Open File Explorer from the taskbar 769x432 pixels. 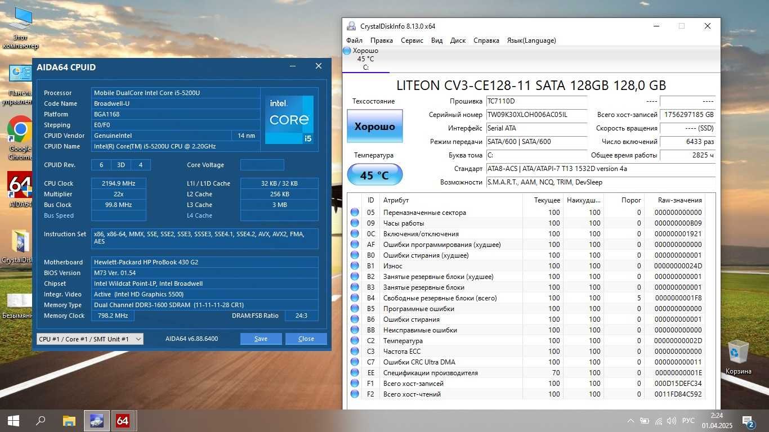click(x=69, y=420)
